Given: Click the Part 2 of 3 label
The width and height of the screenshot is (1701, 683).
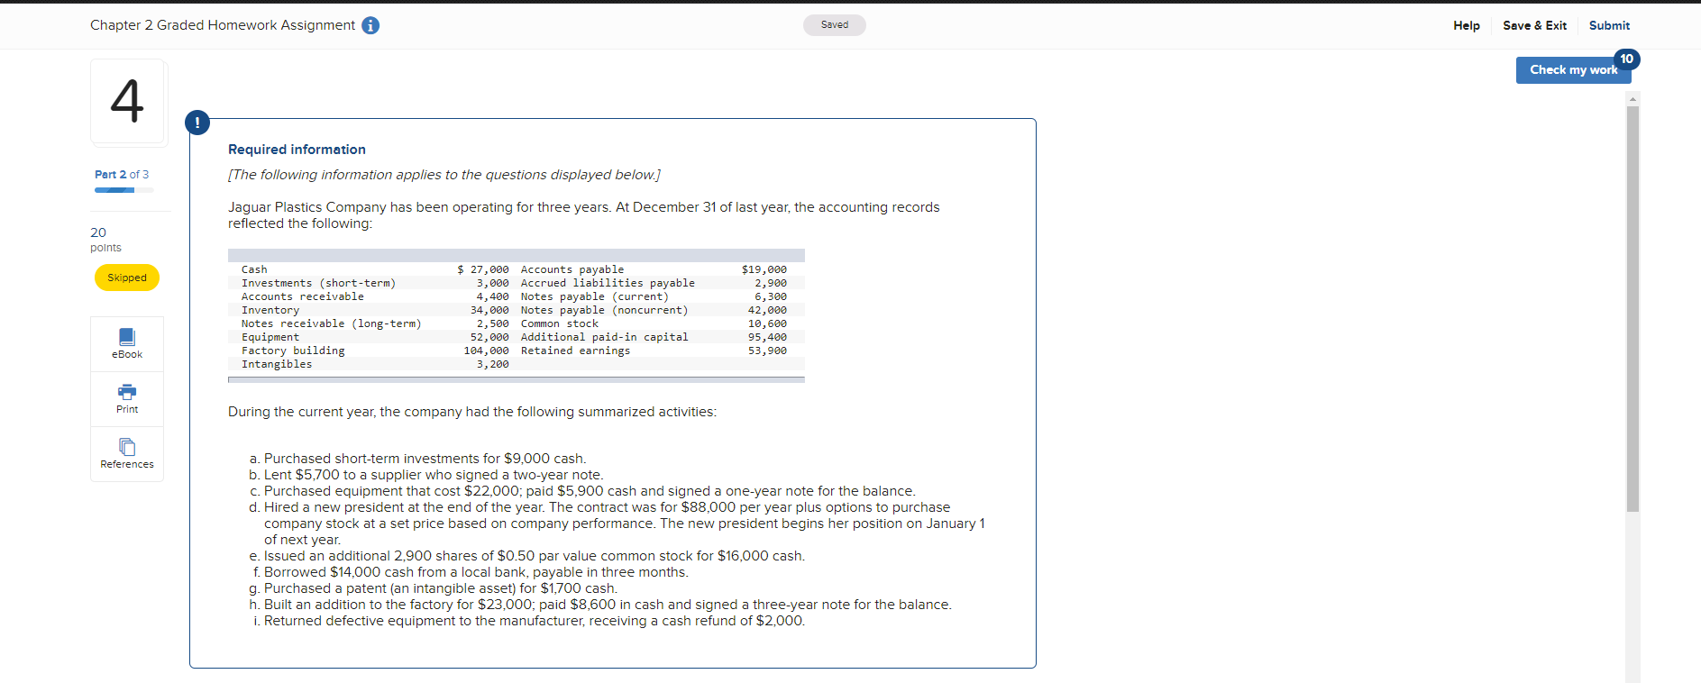Looking at the screenshot, I should pos(122,174).
